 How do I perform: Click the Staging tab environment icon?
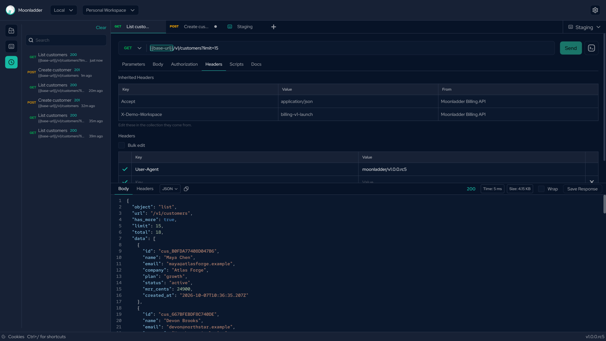[230, 27]
